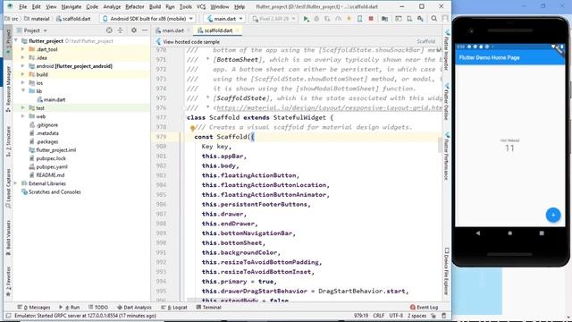Tap the emulator home circle button
This screenshot has height=322, width=572.
click(x=509, y=233)
